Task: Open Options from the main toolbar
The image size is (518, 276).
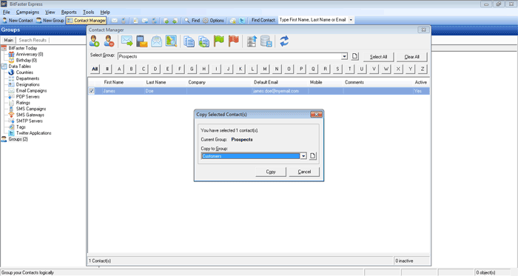Action: coord(213,21)
